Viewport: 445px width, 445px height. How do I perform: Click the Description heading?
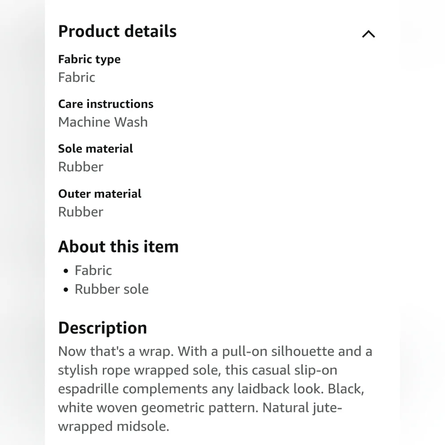[102, 328]
